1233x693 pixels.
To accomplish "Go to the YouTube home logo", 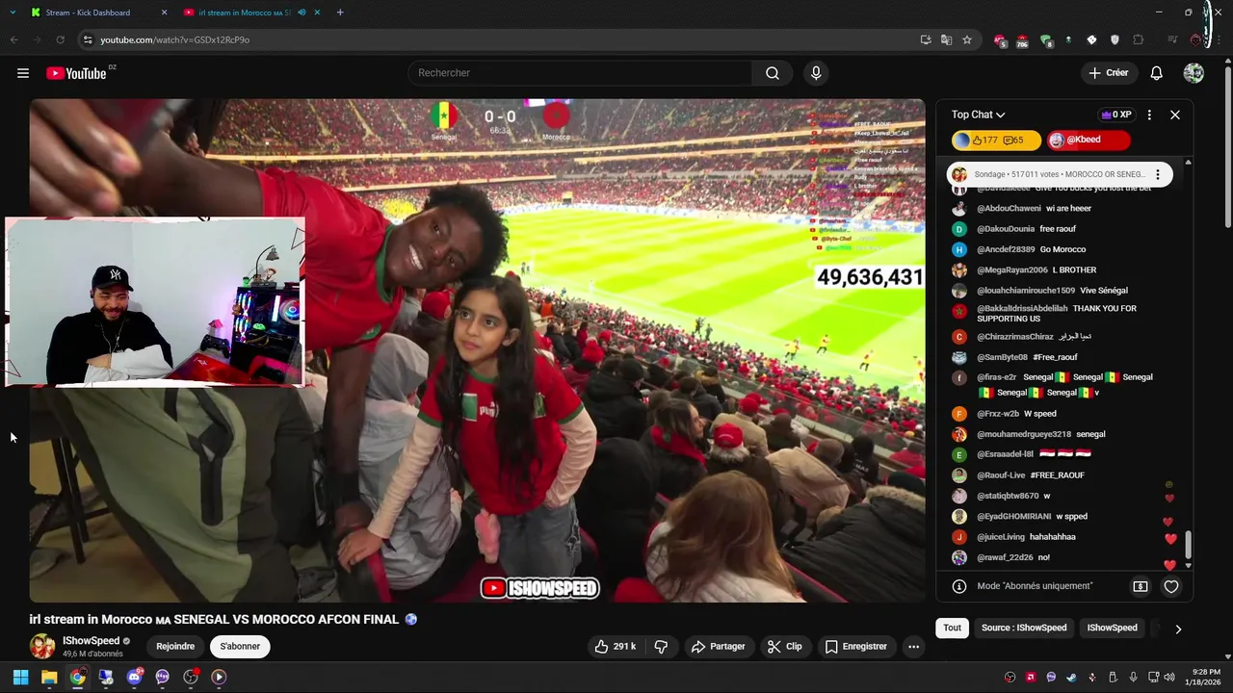I will 76,73.
